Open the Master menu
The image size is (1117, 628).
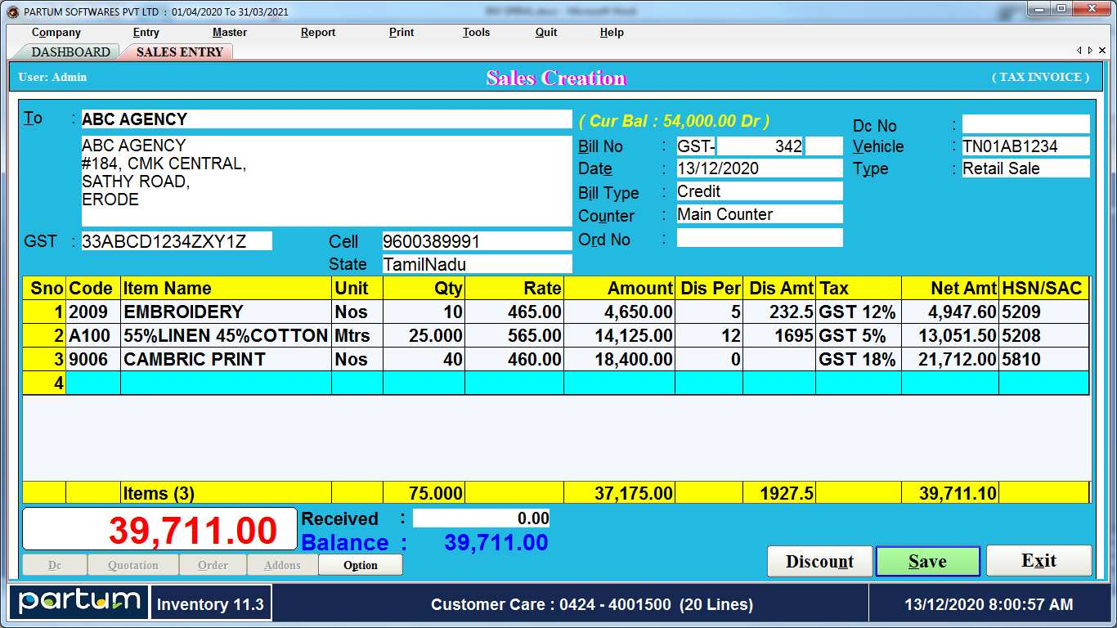pyautogui.click(x=228, y=33)
